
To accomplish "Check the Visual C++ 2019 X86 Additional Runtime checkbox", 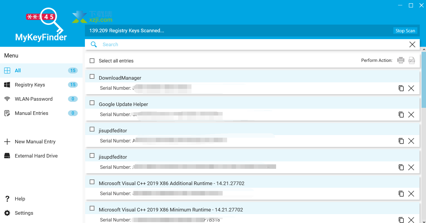I will (x=92, y=182).
